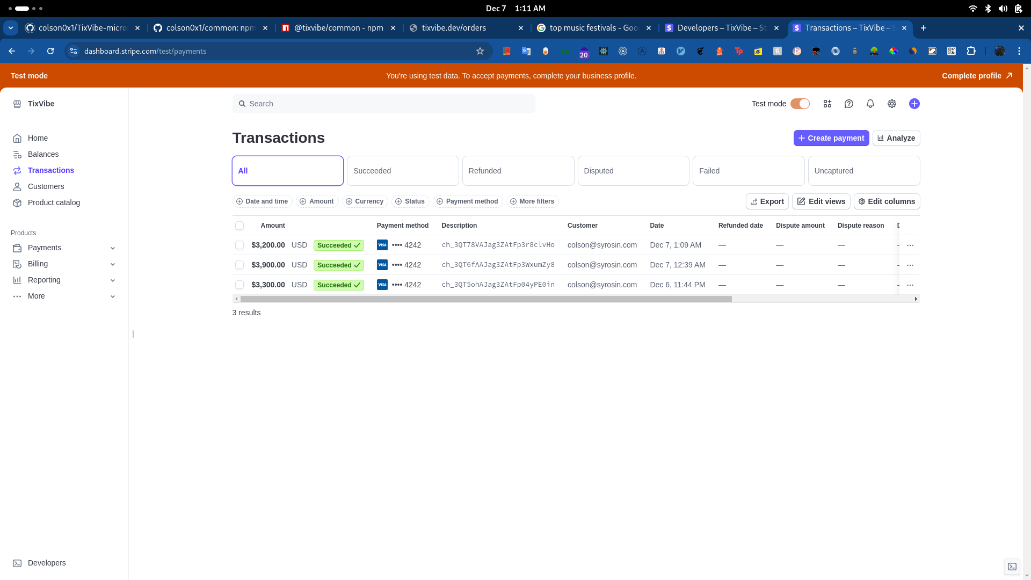1031x580 pixels.
Task: Tick the checkbox for the $3,900.00 transaction
Action: 239,265
